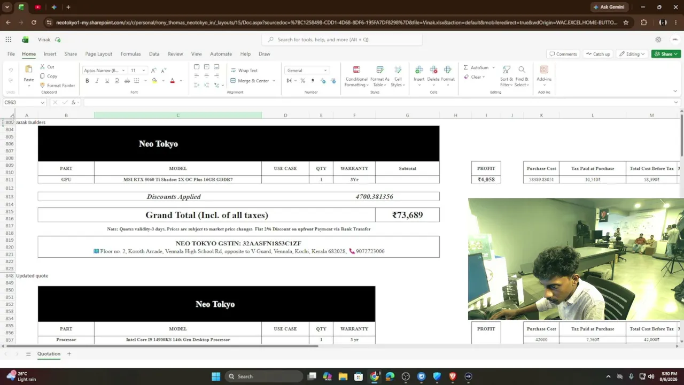Click the Insert cells icon
The image size is (684, 385).
point(419,70)
